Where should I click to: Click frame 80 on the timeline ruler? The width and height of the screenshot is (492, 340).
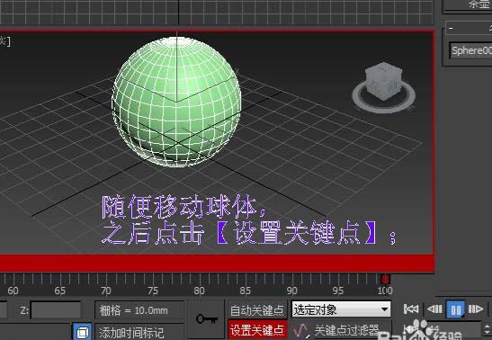(199, 291)
